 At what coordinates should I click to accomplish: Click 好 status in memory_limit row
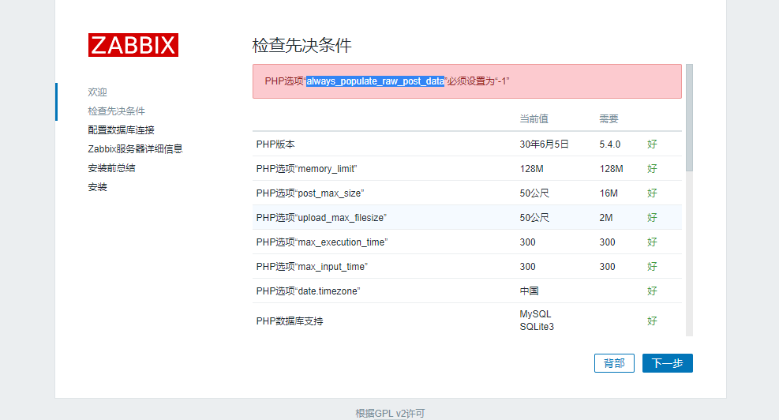[652, 168]
